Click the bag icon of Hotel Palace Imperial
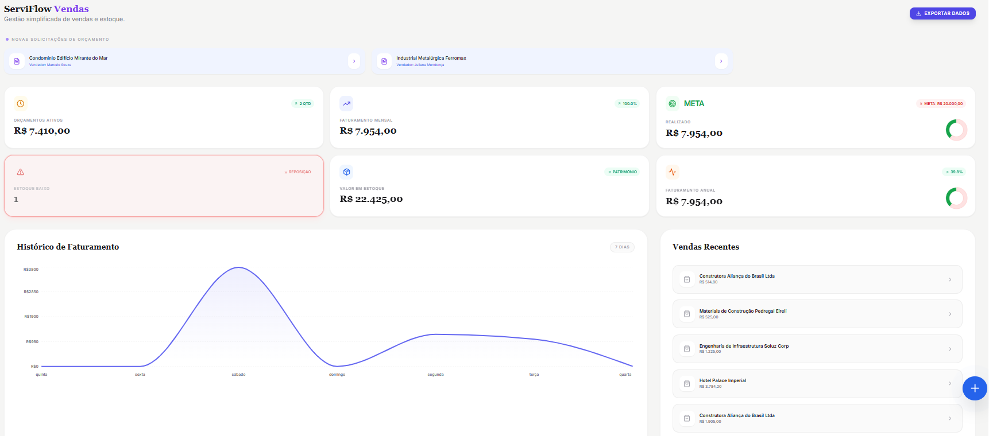Screen dimensions: 989x436 point(687,384)
